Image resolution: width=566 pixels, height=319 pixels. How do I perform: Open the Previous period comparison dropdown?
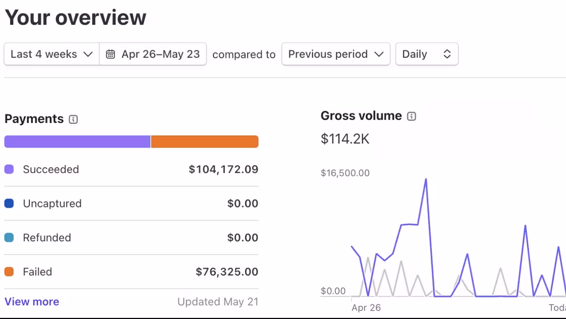pyautogui.click(x=335, y=54)
